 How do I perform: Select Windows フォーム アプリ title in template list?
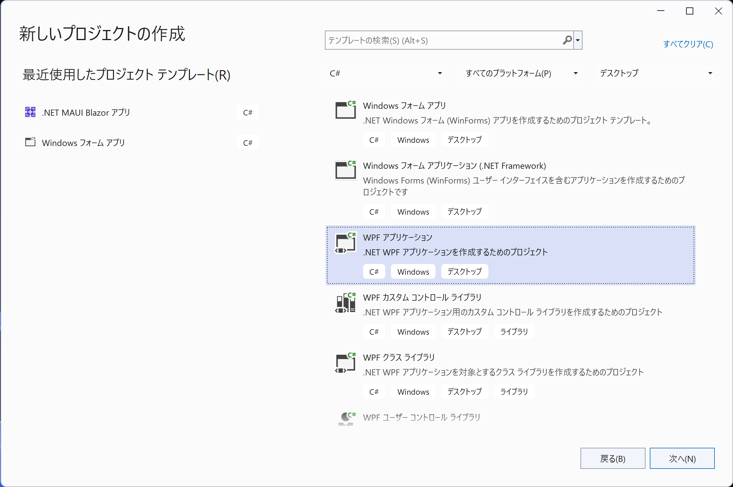tap(404, 106)
